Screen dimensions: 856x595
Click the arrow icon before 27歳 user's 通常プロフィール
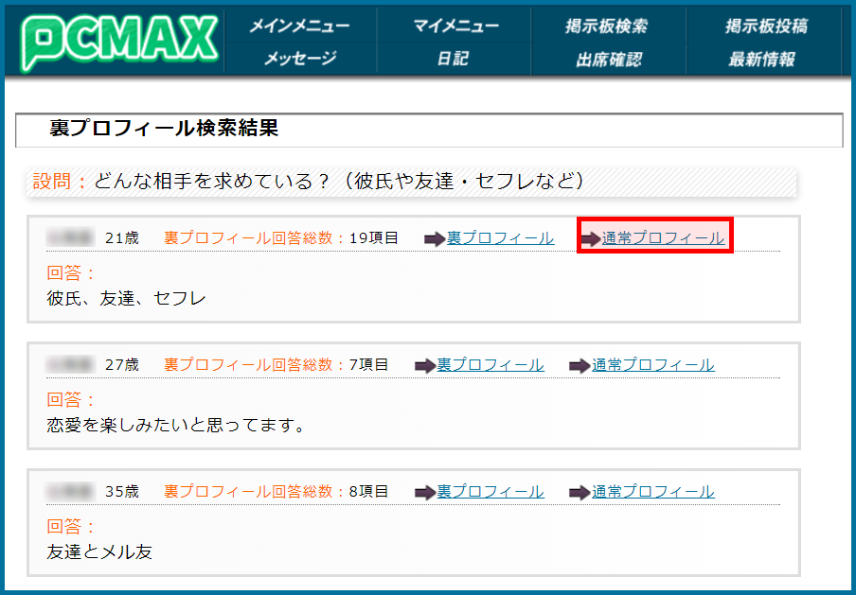580,365
